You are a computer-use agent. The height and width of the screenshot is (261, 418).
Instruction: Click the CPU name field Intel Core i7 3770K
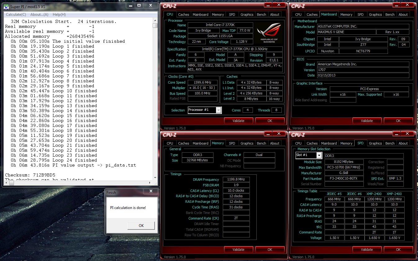220,25
